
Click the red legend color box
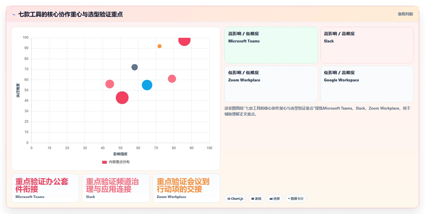(x=104, y=162)
